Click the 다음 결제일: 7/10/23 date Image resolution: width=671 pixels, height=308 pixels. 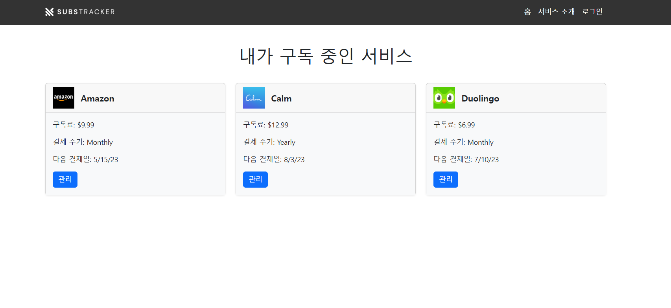tap(466, 159)
